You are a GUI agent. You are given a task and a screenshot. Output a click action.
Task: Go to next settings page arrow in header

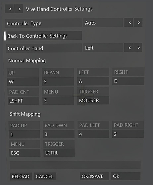point(19,9)
